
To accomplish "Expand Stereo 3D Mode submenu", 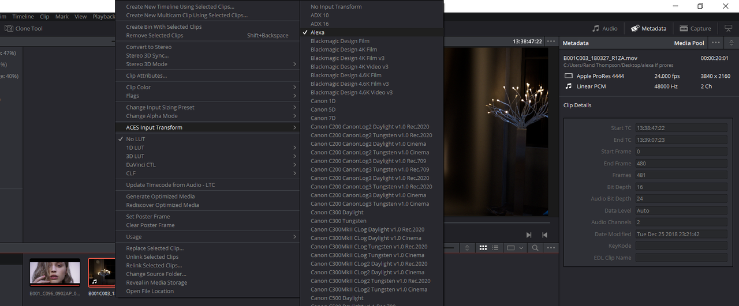I will click(208, 64).
